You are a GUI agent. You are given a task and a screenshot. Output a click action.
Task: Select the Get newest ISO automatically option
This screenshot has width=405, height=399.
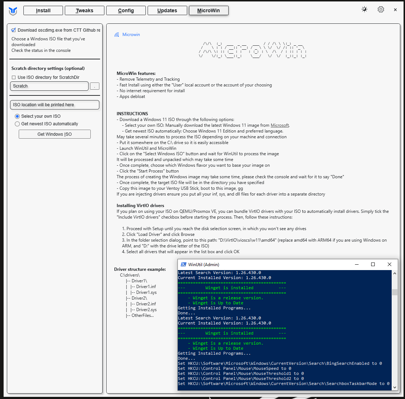17,124
